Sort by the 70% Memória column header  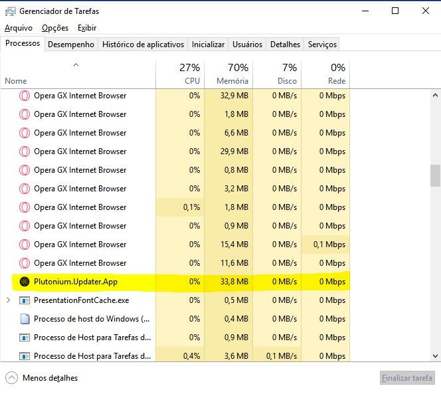click(x=228, y=74)
